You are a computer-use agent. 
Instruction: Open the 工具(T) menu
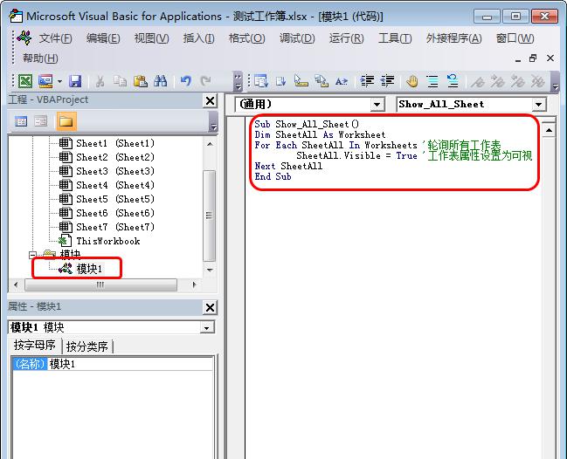point(395,38)
